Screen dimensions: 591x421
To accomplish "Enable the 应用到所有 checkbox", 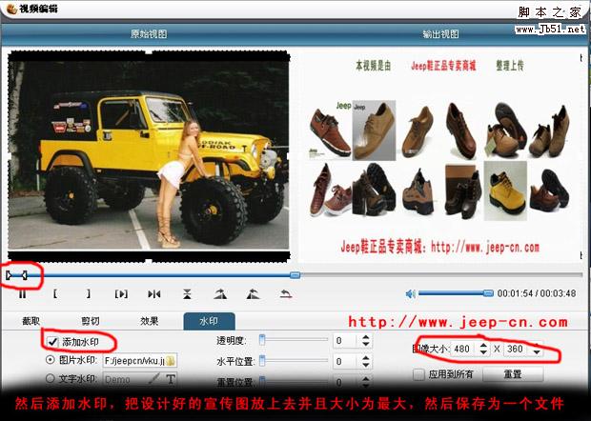I will click(418, 375).
